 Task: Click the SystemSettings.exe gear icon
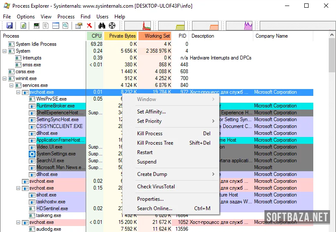coord(32,154)
